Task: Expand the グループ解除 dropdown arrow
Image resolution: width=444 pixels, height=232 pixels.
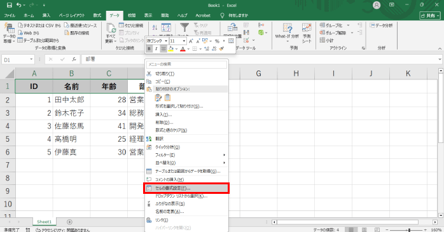Action: (x=352, y=33)
